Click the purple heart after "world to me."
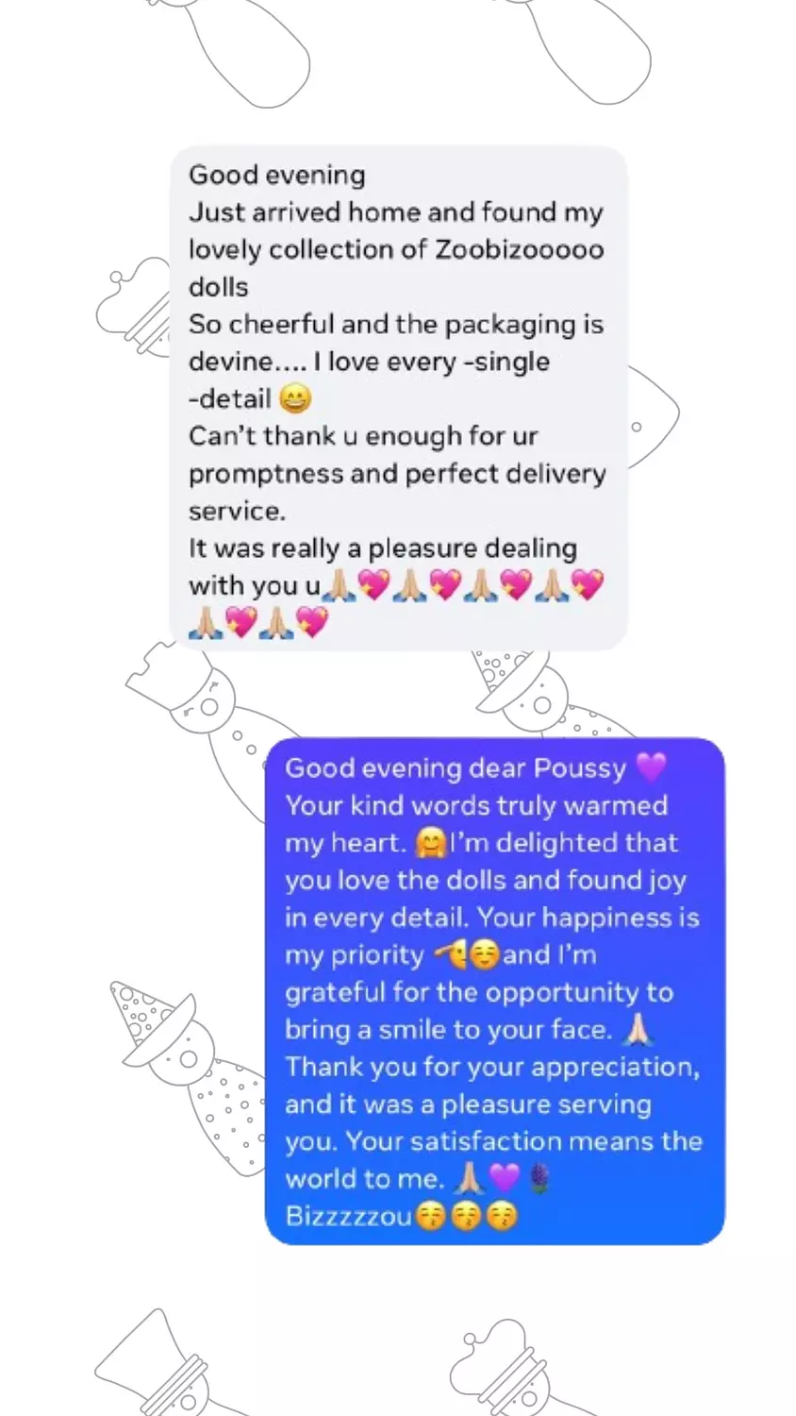 [x=505, y=1179]
